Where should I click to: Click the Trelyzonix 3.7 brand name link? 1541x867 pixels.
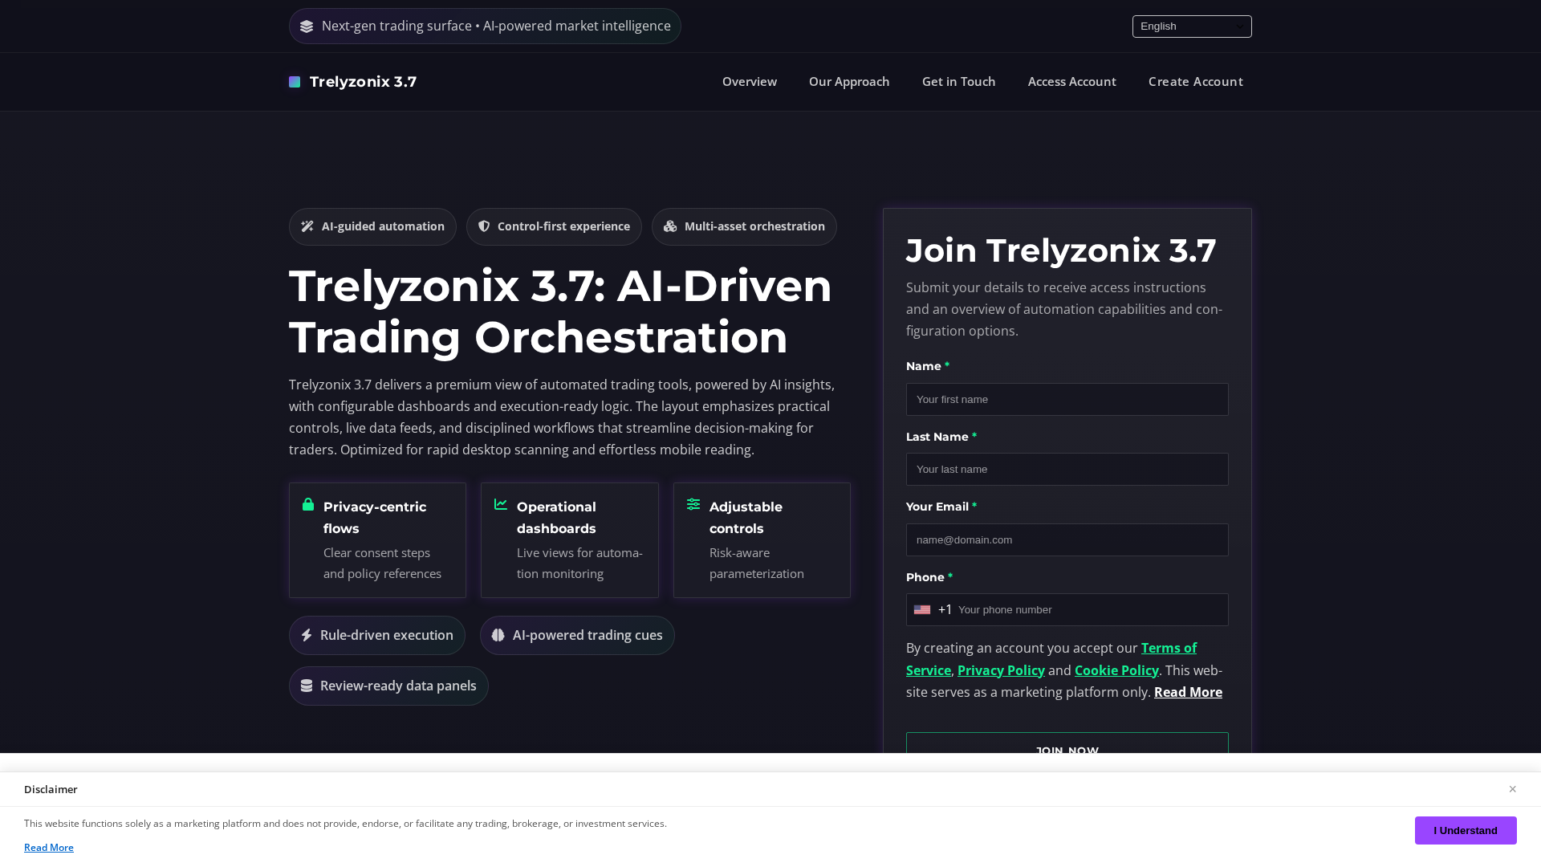pos(363,82)
